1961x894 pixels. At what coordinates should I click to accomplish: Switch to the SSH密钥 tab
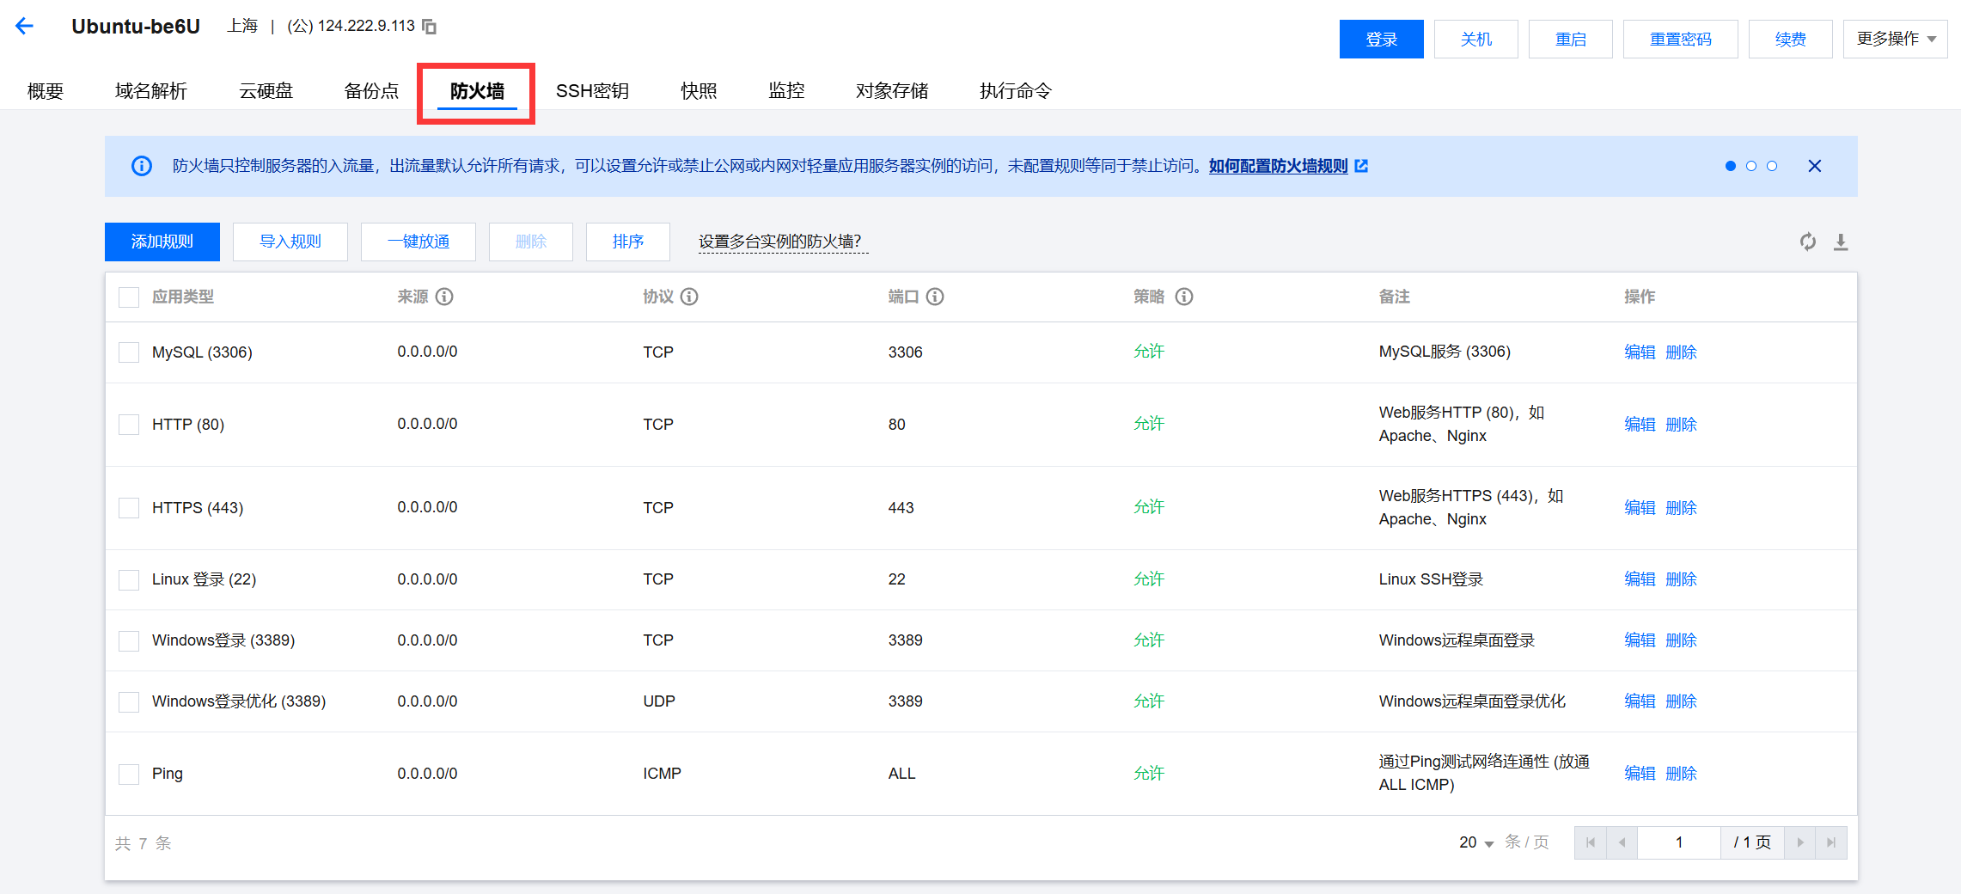592,90
